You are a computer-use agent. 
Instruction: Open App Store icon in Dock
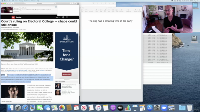tap(149, 108)
